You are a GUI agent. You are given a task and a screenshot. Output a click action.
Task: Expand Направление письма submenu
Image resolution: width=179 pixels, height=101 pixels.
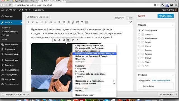coord(95,84)
